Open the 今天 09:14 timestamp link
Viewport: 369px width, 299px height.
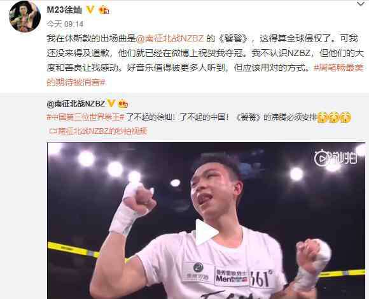coord(65,24)
